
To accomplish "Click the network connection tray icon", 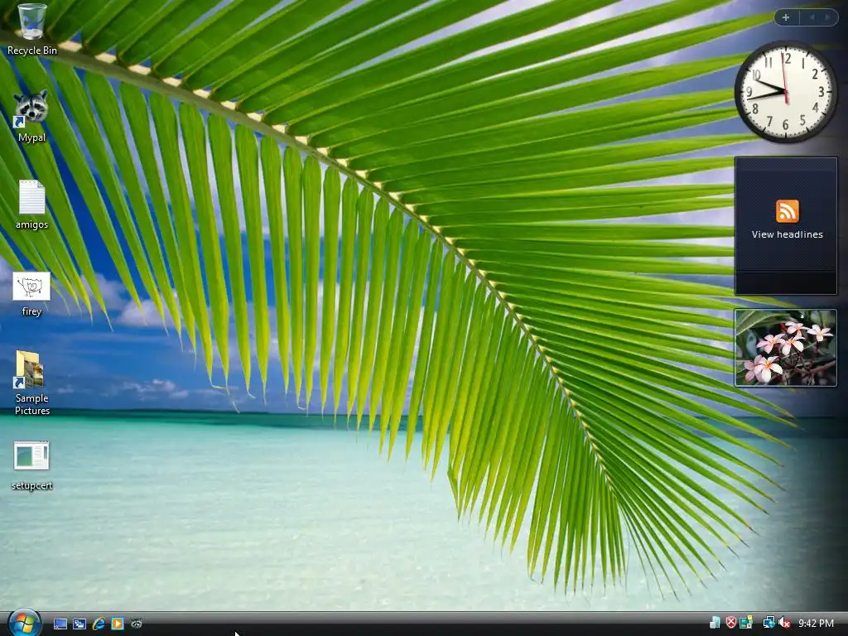I will pos(768,623).
